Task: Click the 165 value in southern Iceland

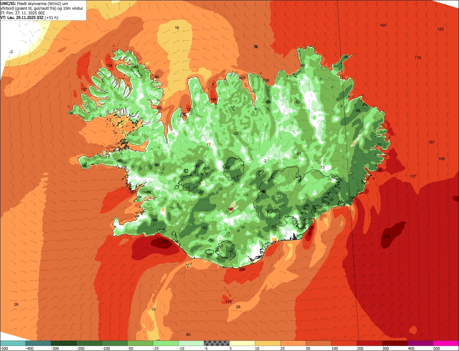Action: (x=231, y=209)
